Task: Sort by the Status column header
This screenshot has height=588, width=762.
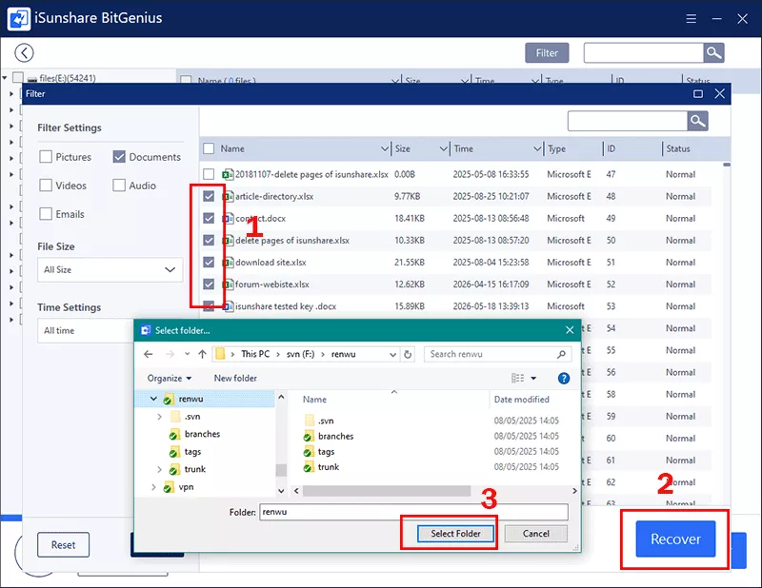Action: [x=678, y=148]
